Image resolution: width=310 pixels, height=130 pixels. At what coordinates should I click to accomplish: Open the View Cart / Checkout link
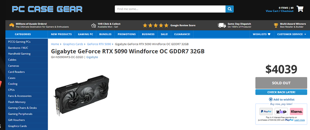pyautogui.click(x=279, y=11)
